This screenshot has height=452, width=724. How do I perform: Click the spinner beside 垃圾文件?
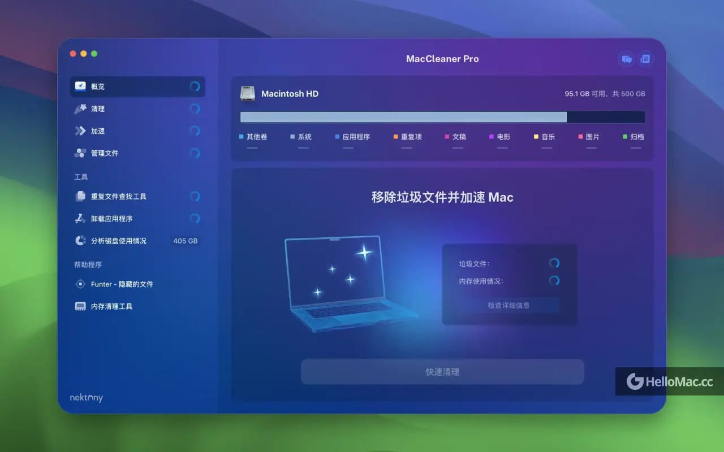(x=554, y=263)
